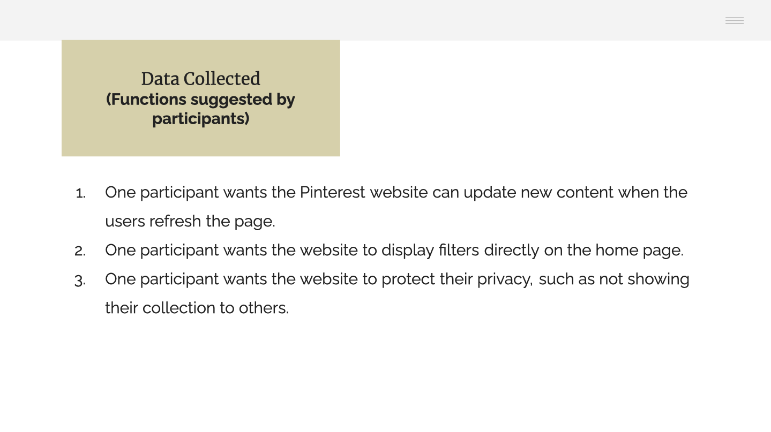Click list number 3 marker
This screenshot has height=432, width=771.
[x=80, y=280]
